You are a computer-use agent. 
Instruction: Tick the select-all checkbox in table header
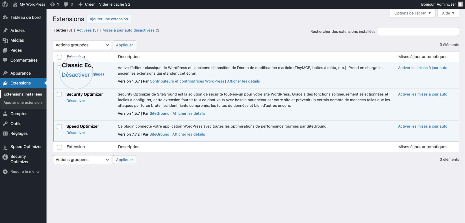pyautogui.click(x=59, y=57)
